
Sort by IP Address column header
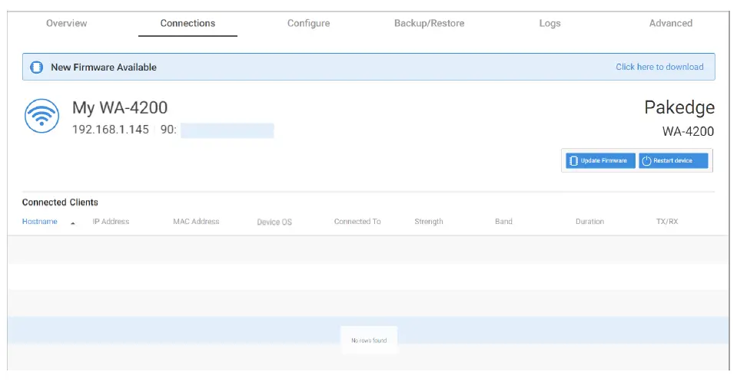pyautogui.click(x=111, y=222)
